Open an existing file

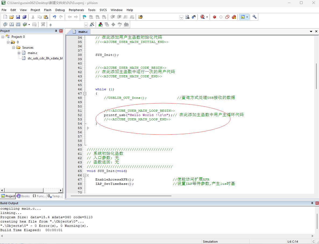pos(12,17)
